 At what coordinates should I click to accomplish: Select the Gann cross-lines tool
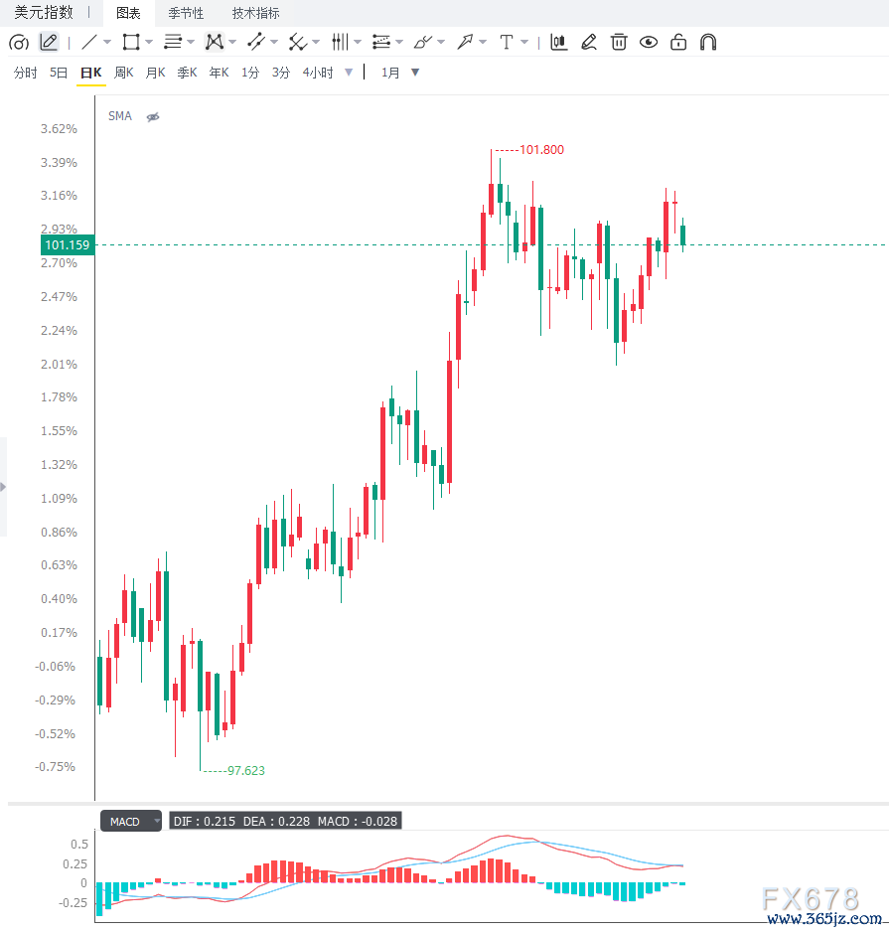click(298, 43)
